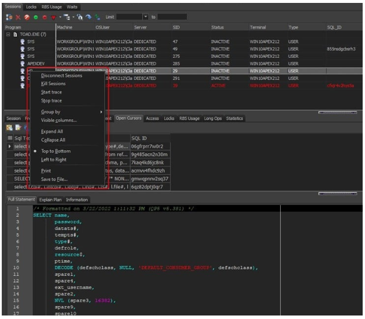The height and width of the screenshot is (319, 365).
Task: Choose Expand All from context menu
Action: 52,131
